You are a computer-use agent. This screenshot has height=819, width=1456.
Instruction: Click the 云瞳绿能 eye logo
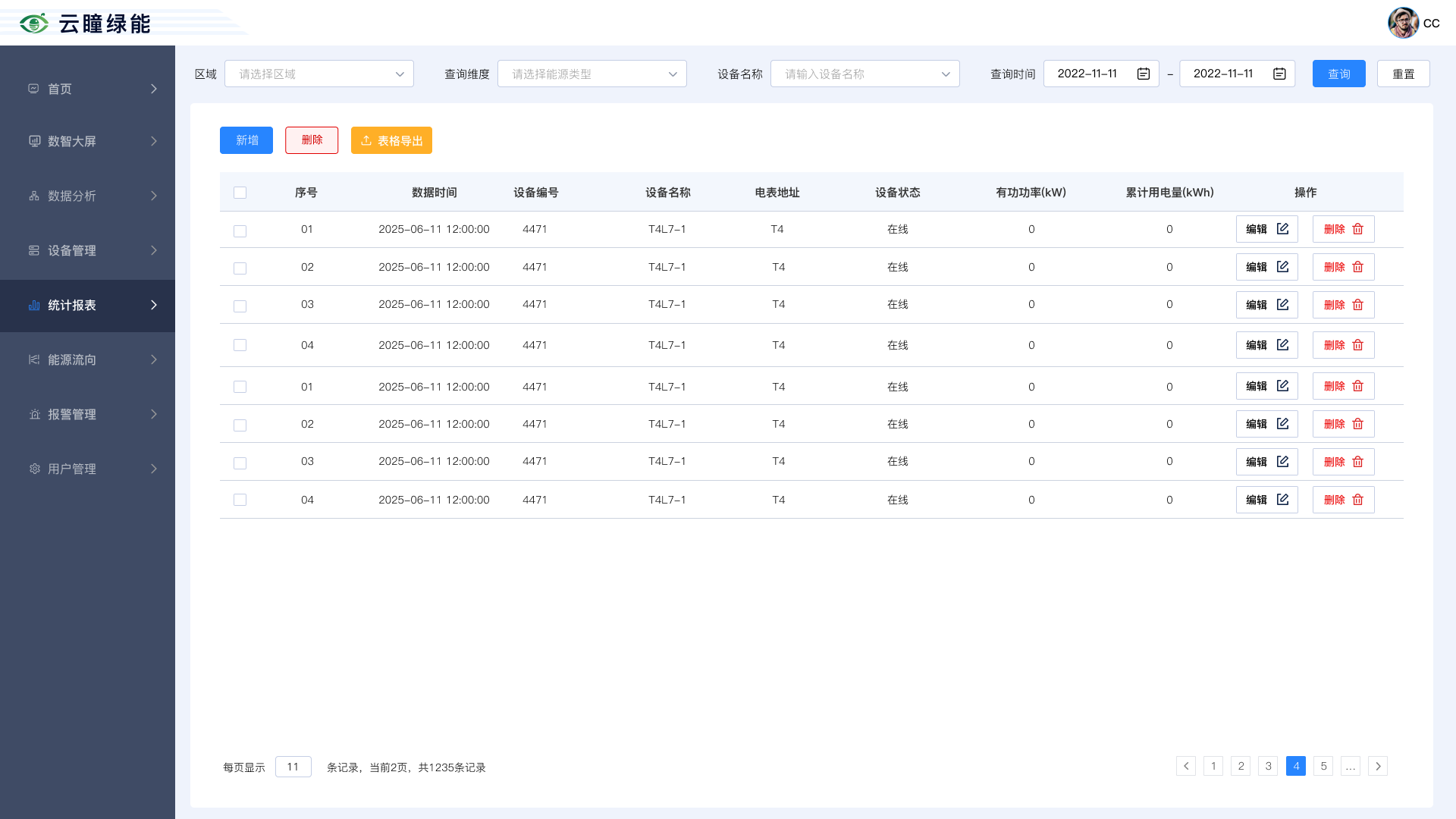pos(34,24)
